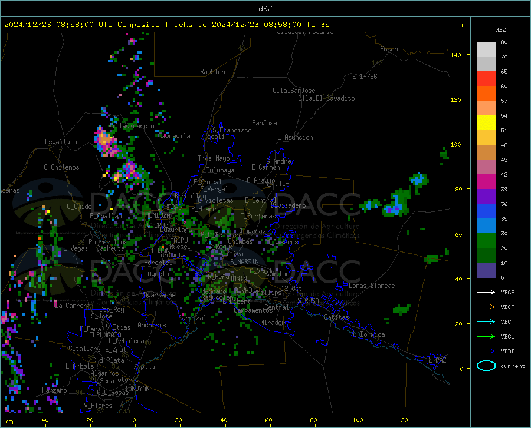Screen dimensions: 531x428
Task: Click the S_Francisco label
Action: pyautogui.click(x=232, y=130)
